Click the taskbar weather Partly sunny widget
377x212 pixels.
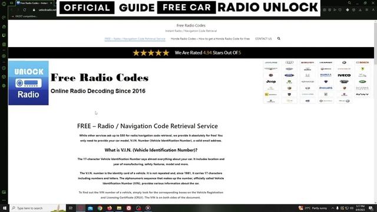[313, 208]
